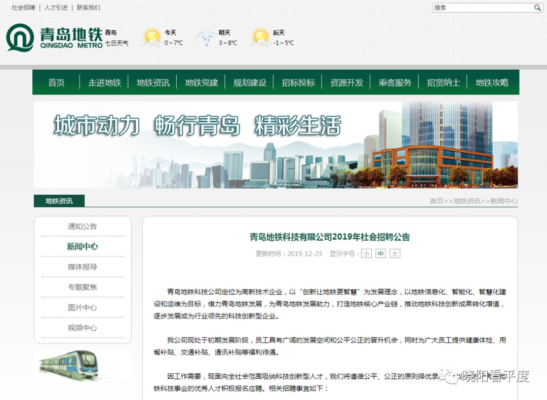Select 招贤纳士 in the navigation bar
This screenshot has height=400, width=547.
pyautogui.click(x=443, y=82)
